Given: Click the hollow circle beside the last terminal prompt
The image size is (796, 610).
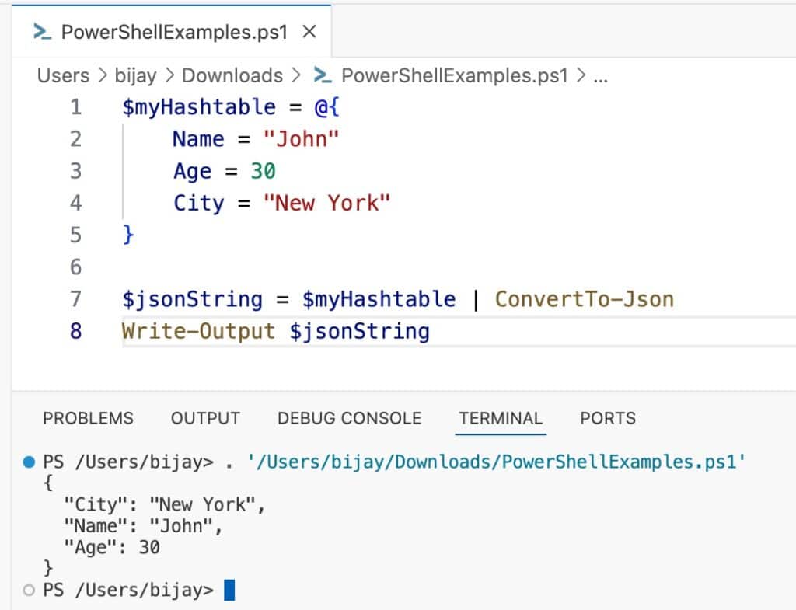Looking at the screenshot, I should [29, 591].
